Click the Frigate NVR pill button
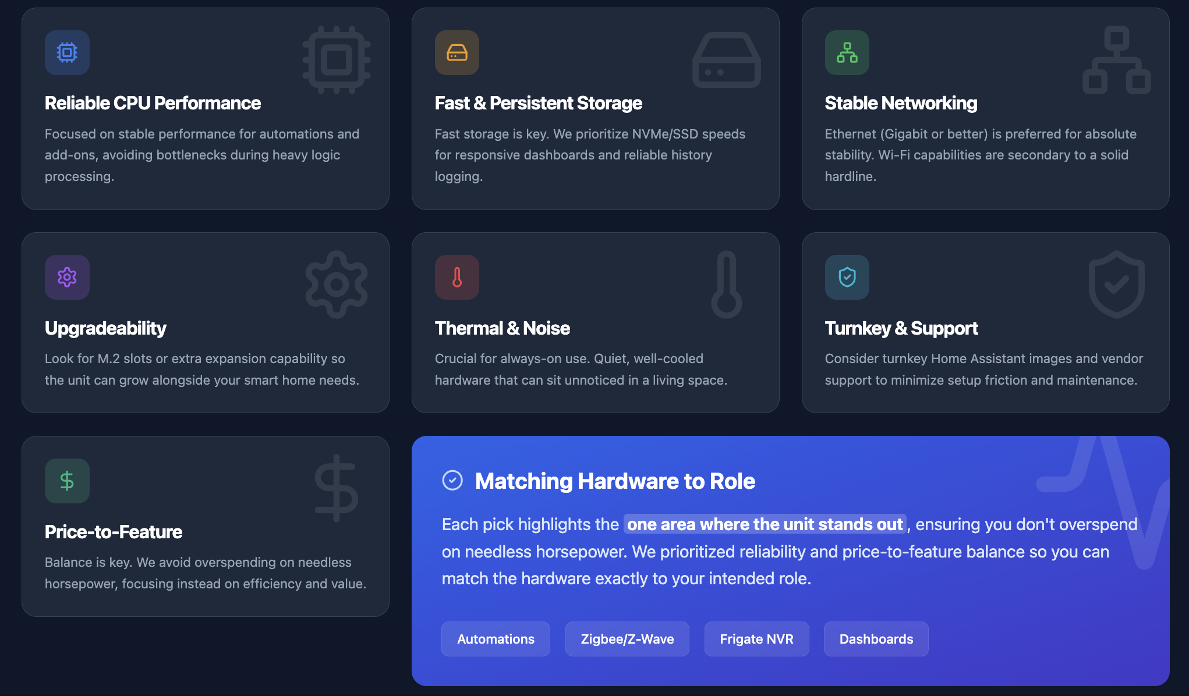This screenshot has width=1189, height=696. (x=756, y=638)
